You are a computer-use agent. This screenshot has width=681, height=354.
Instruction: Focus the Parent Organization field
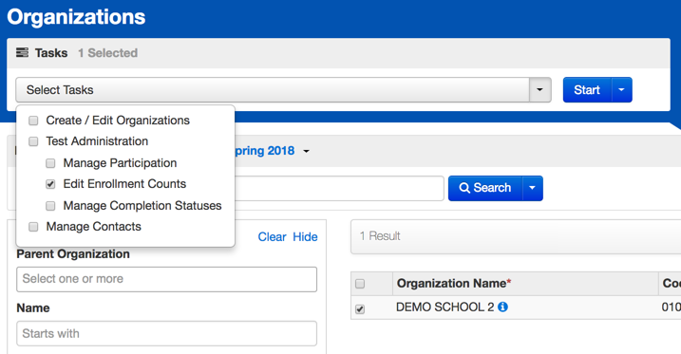[x=167, y=279]
